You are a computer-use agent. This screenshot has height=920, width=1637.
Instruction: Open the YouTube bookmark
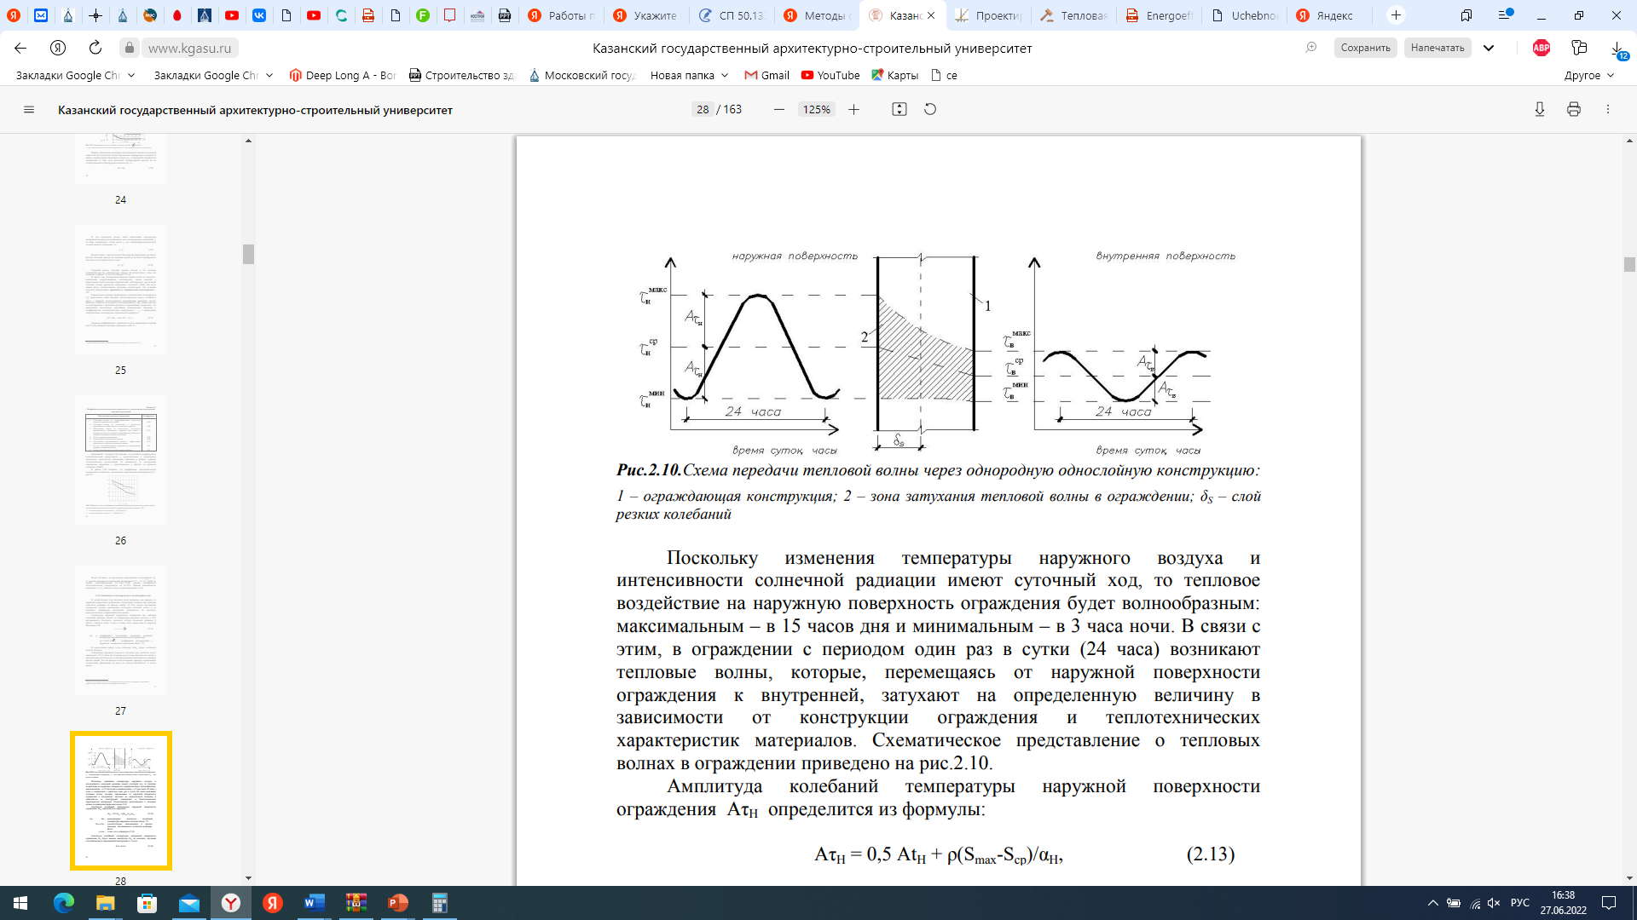[x=830, y=75]
